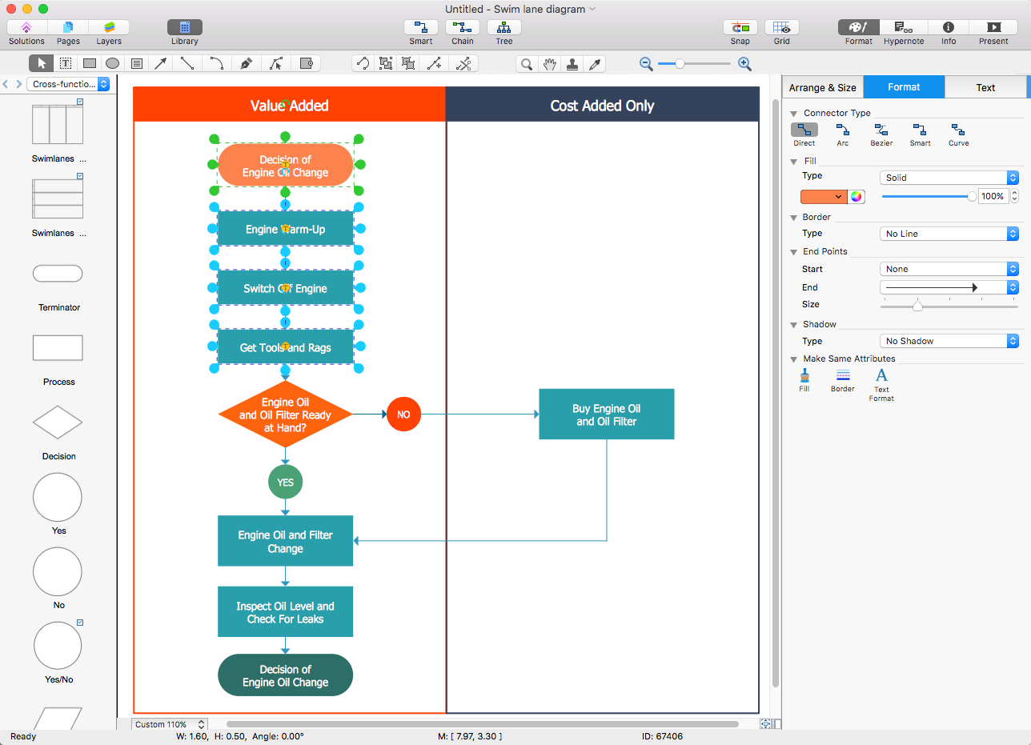Click the zoom in magnifier
This screenshot has width=1031, height=745.
(x=744, y=64)
